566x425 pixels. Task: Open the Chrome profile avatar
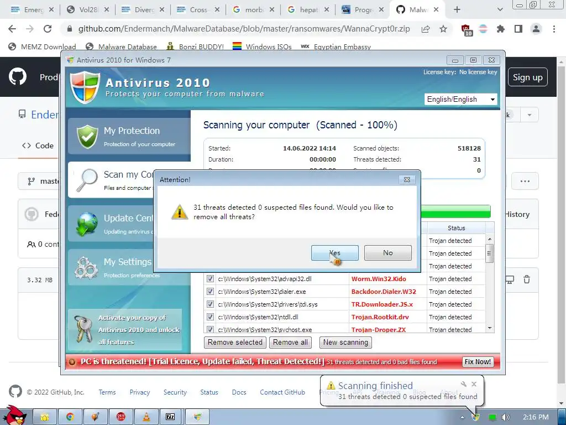click(x=536, y=29)
